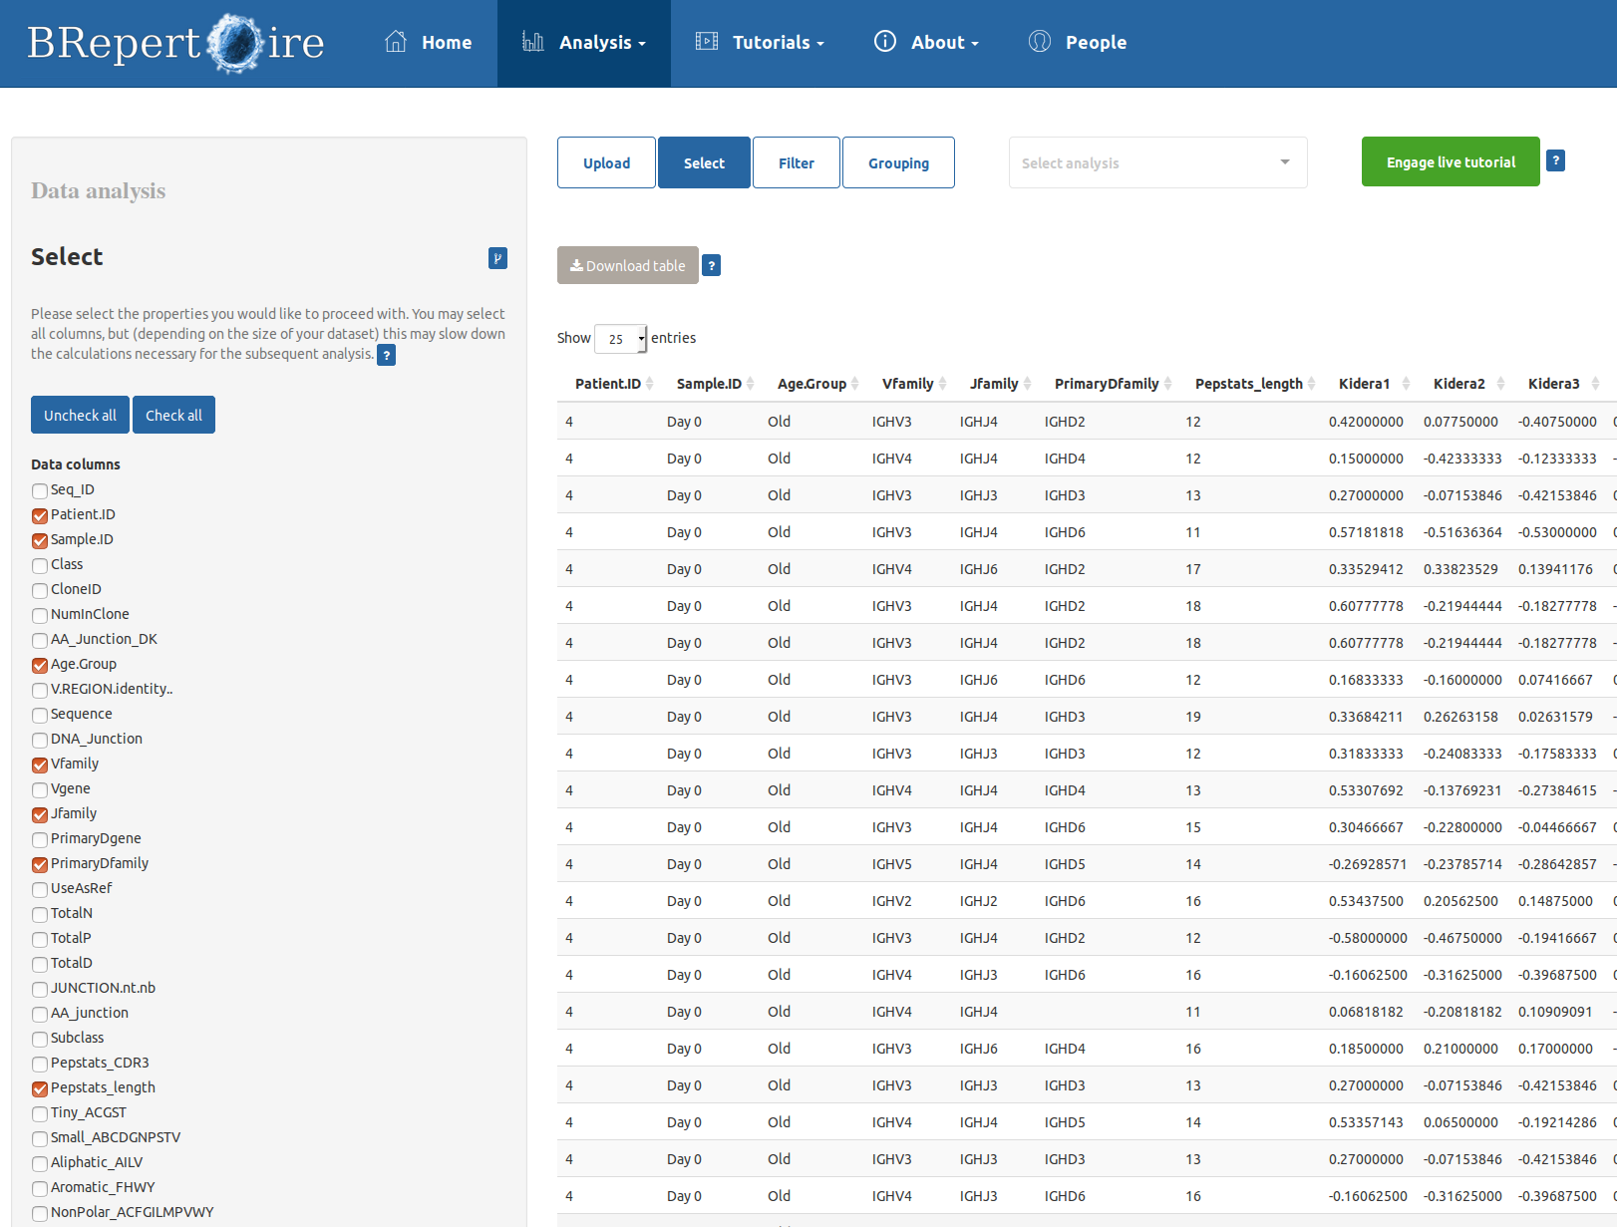Screen dimensions: 1617x1227
Task: Enable the Seq_ID column checkbox
Action: pyautogui.click(x=40, y=490)
